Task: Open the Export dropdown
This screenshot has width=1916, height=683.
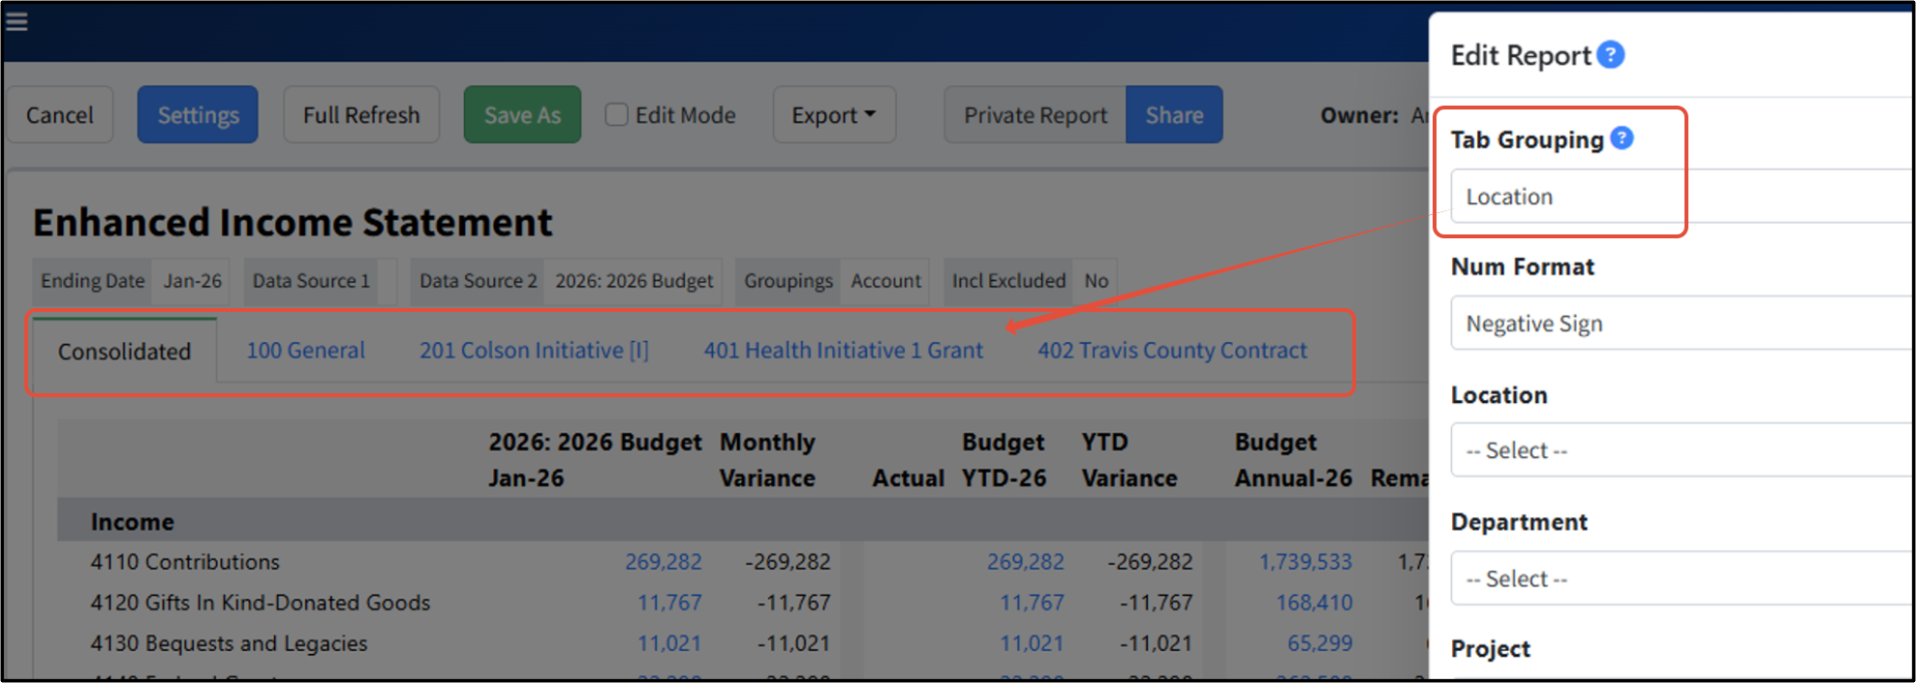Action: 834,114
